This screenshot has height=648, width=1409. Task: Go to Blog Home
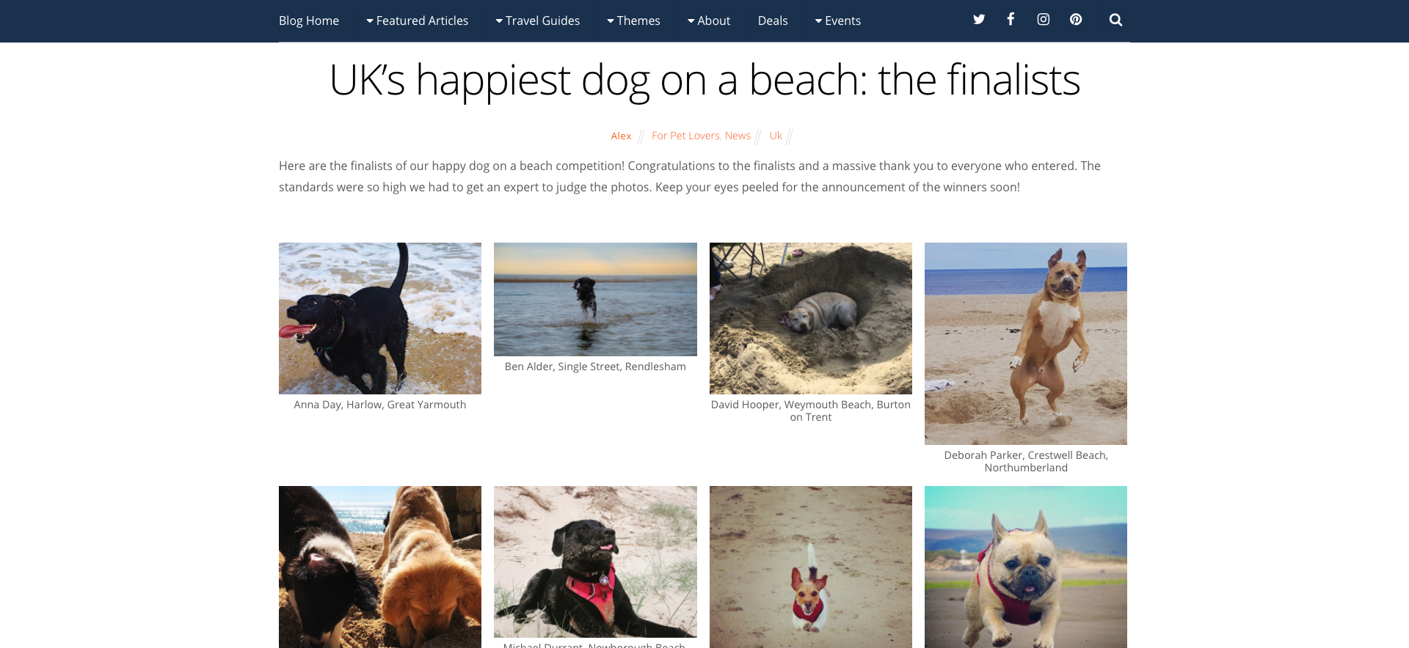[309, 21]
